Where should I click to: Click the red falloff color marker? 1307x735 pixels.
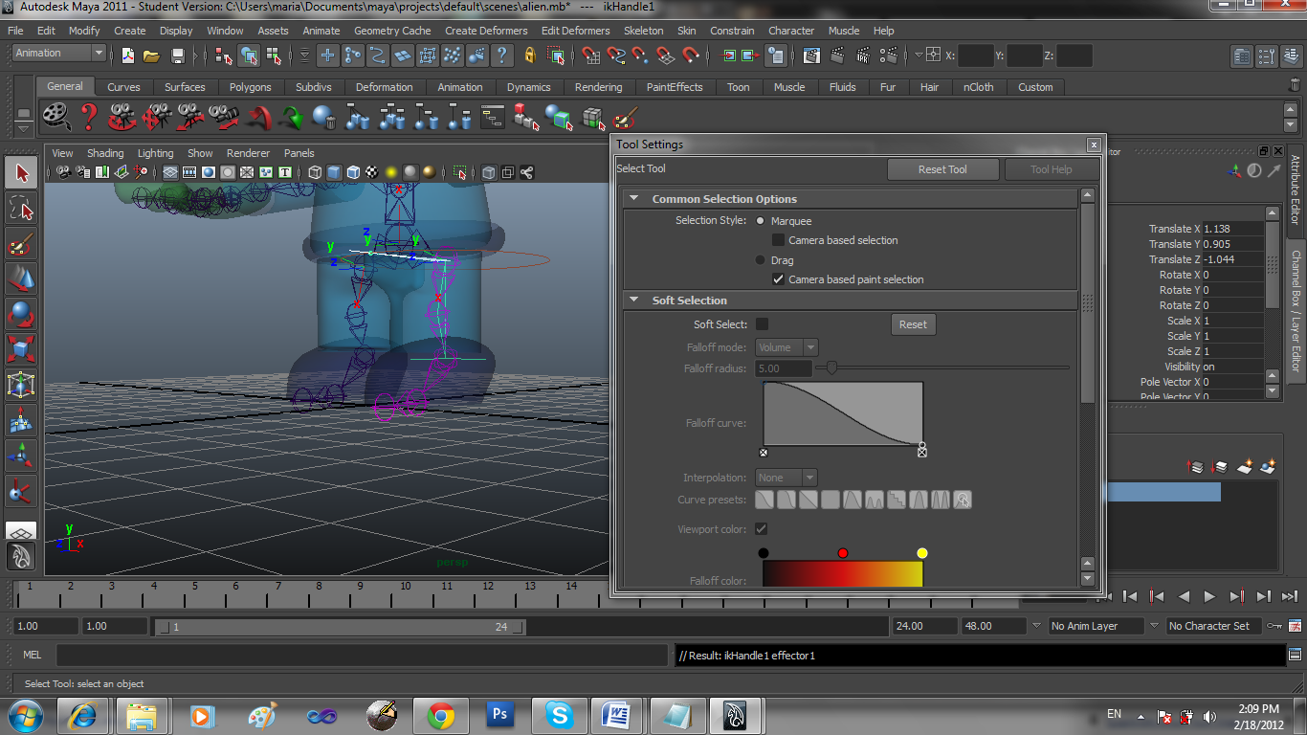click(843, 553)
